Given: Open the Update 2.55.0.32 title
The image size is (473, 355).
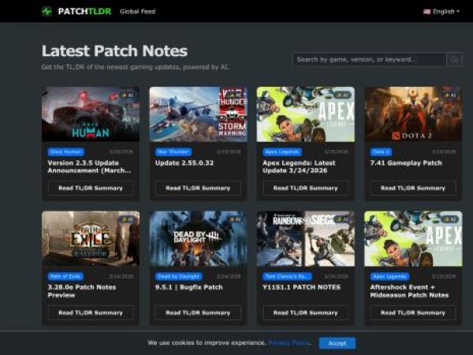Looking at the screenshot, I should coord(184,163).
